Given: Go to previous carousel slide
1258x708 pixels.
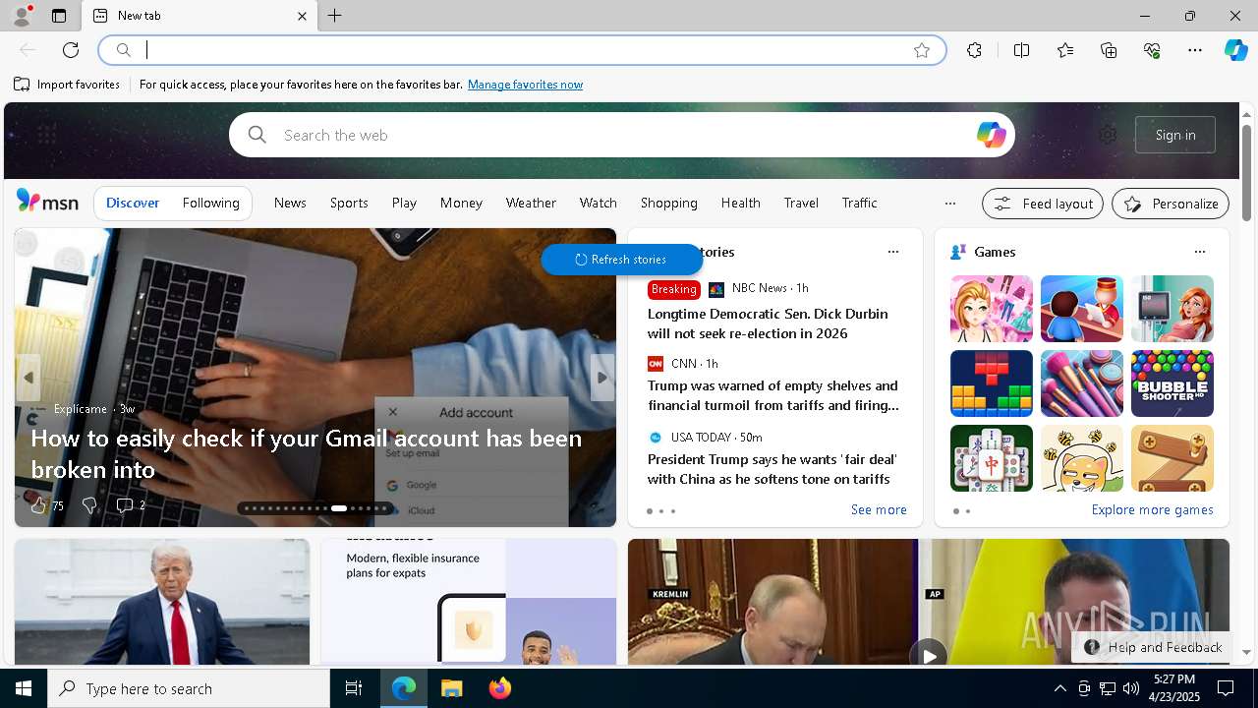Looking at the screenshot, I should (29, 378).
